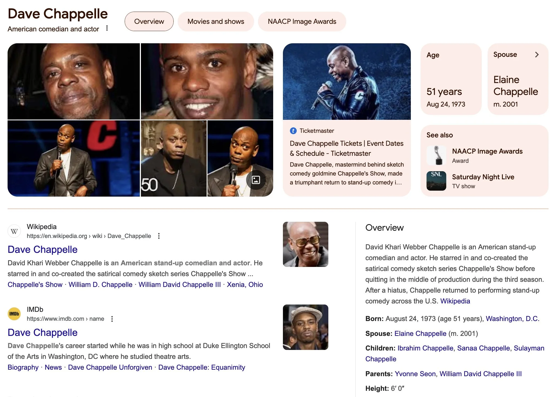Screen dimensions: 555x397
Task: Click the IMDb logo icon in the second result
Action: (x=14, y=314)
